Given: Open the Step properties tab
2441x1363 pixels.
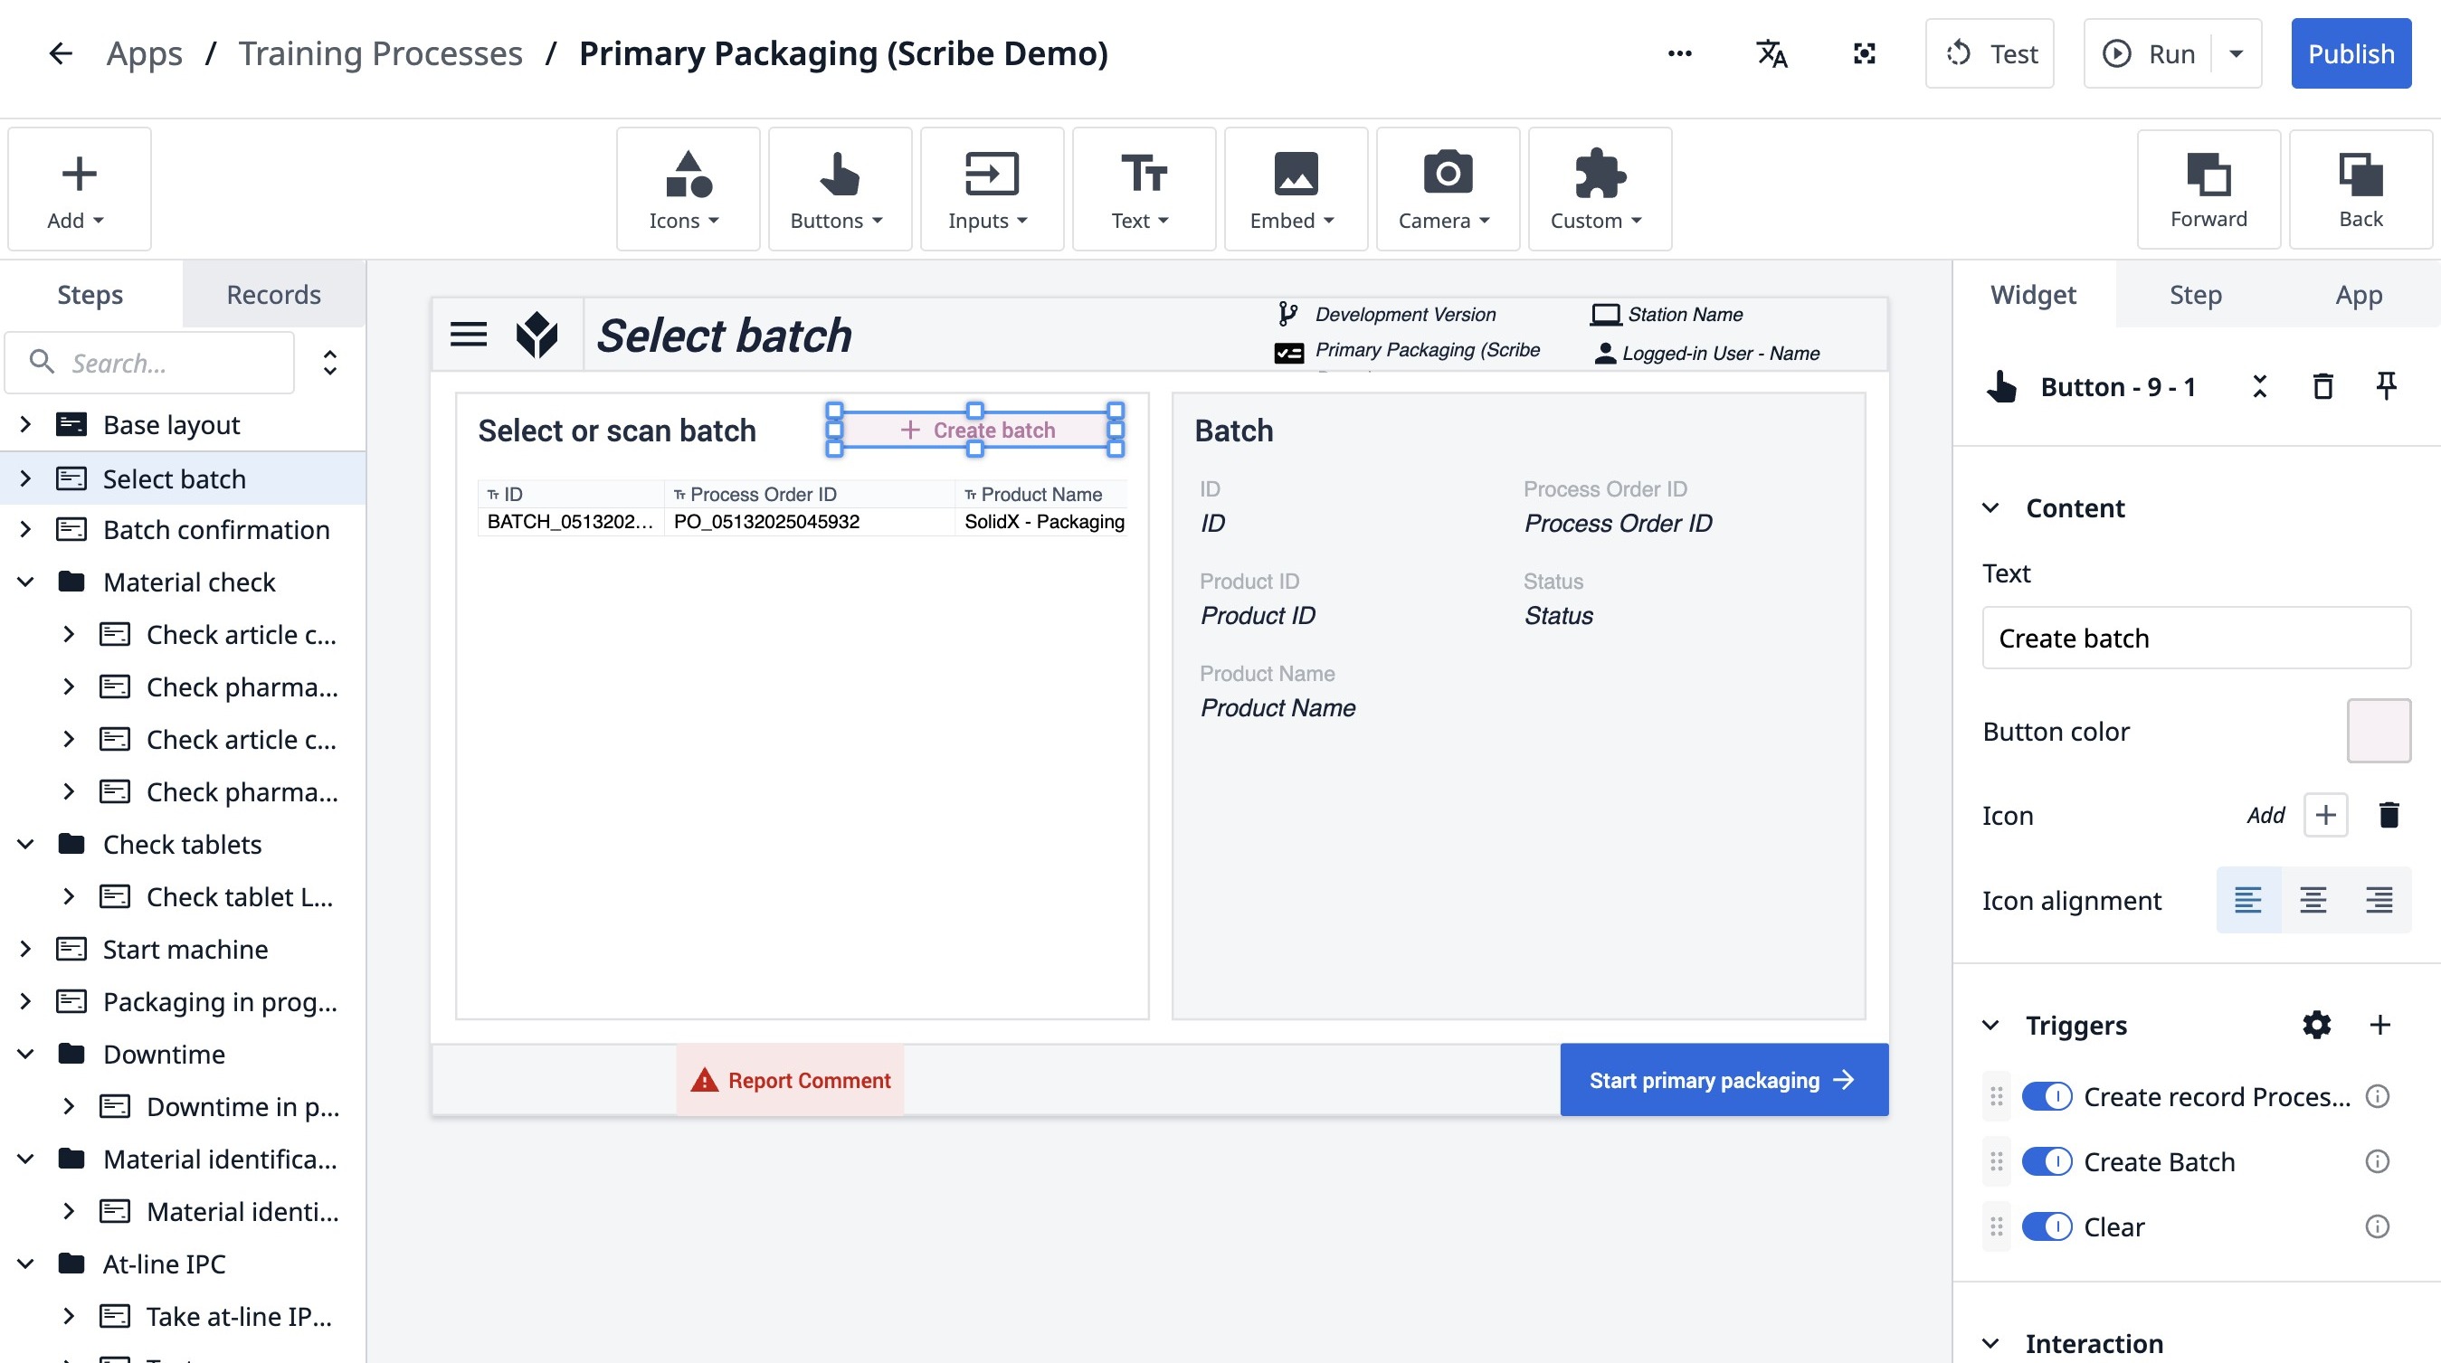Looking at the screenshot, I should click(2195, 295).
